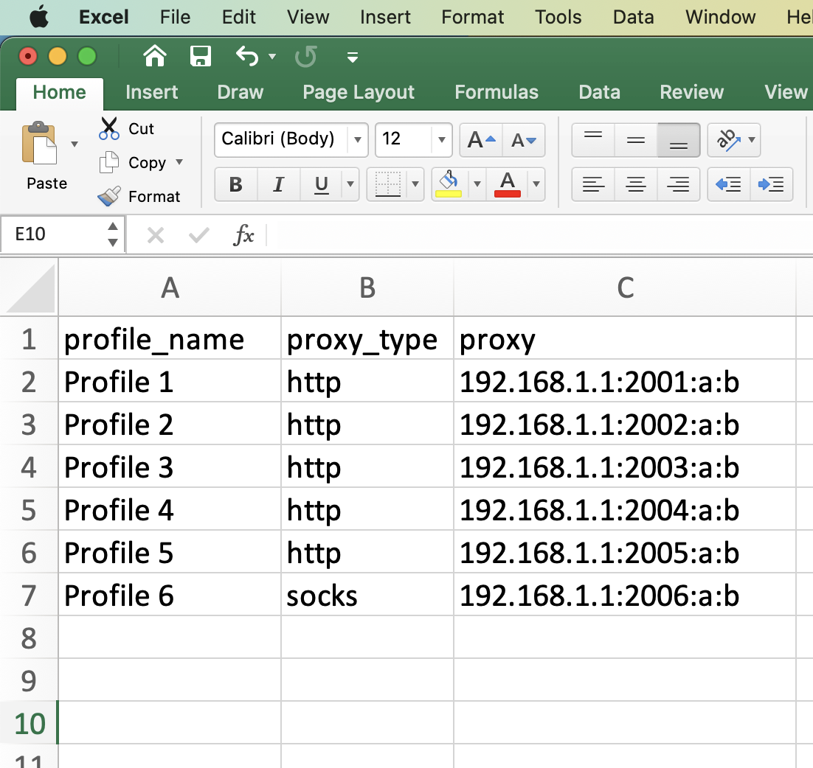813x768 pixels.
Task: Apply the red font color
Action: (508, 184)
